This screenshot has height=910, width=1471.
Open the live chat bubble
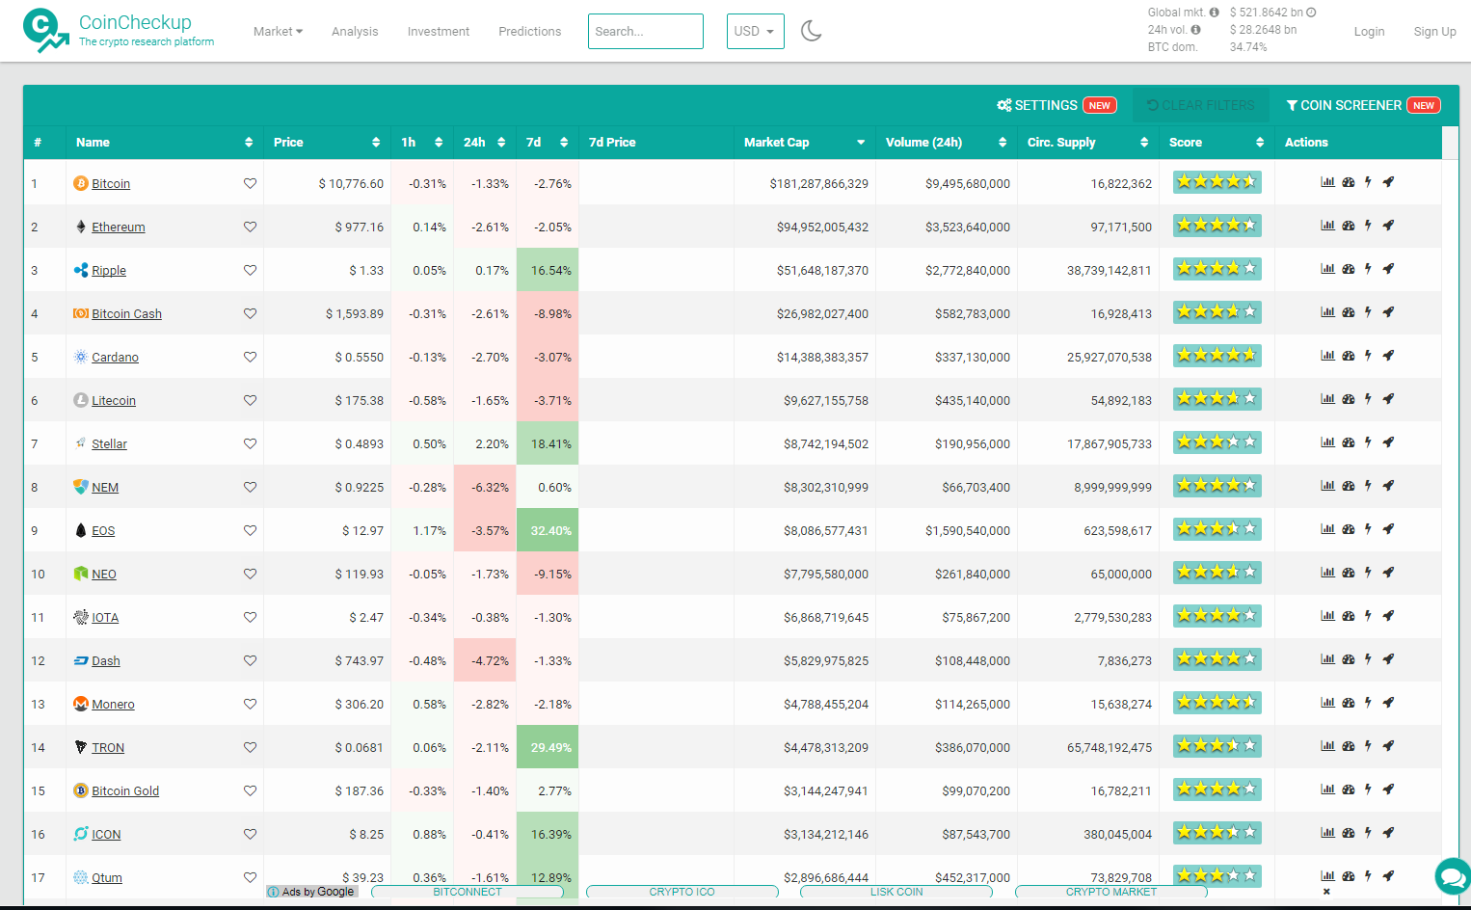(x=1452, y=876)
